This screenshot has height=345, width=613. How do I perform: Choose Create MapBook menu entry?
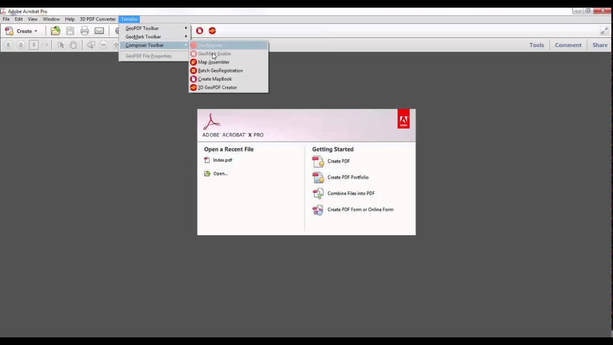pos(228,79)
